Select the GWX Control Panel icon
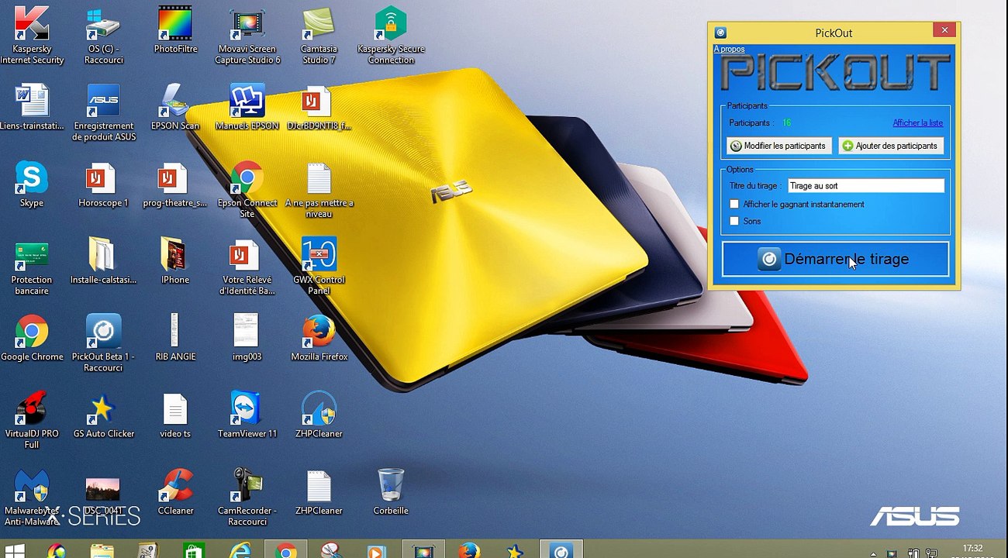1008x558 pixels. [319, 266]
